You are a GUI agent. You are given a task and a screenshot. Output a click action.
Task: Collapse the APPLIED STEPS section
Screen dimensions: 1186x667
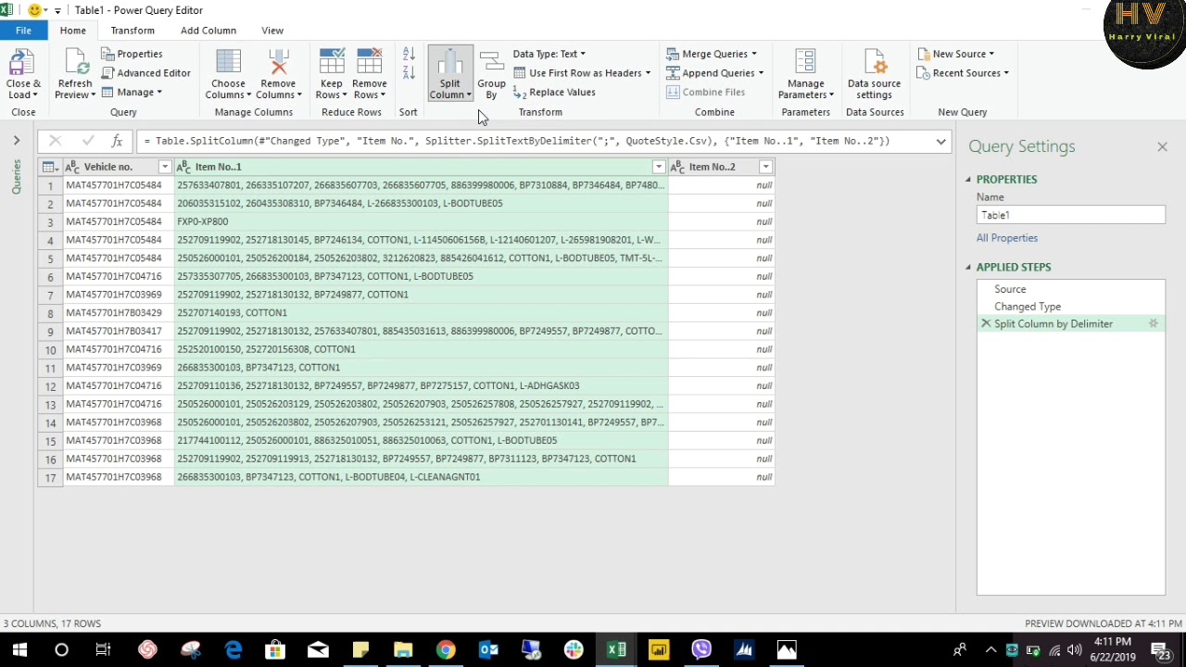point(968,267)
